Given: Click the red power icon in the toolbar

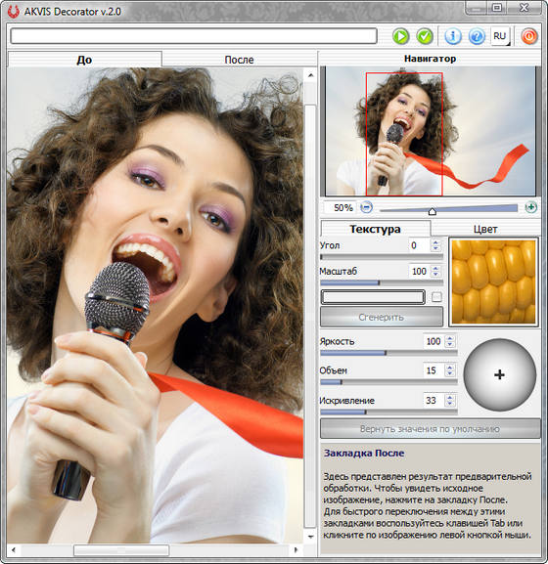Looking at the screenshot, I should tap(528, 36).
